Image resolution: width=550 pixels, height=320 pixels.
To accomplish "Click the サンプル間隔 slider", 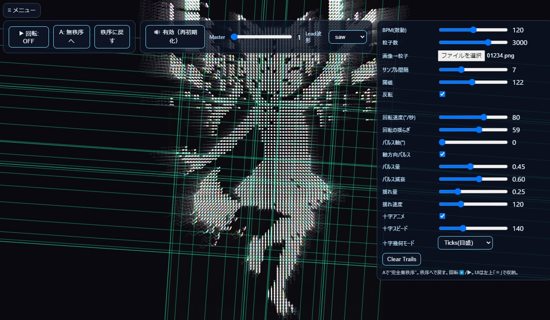I will pyautogui.click(x=473, y=70).
